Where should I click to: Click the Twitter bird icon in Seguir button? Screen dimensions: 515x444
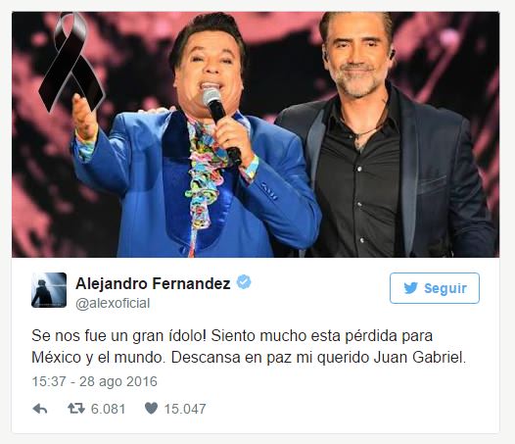[410, 288]
